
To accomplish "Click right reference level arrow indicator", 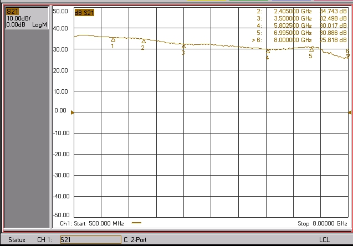I will pos(350,112).
